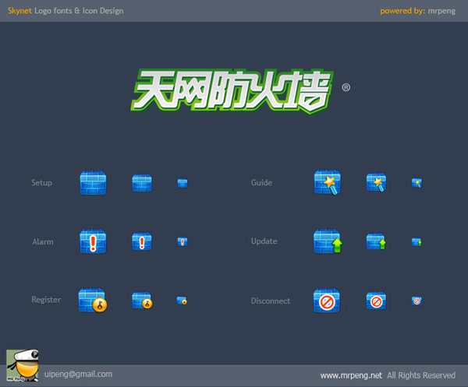This screenshot has width=468, height=387.
Task: Click the smallest Setup firewall icon
Action: coord(183,183)
